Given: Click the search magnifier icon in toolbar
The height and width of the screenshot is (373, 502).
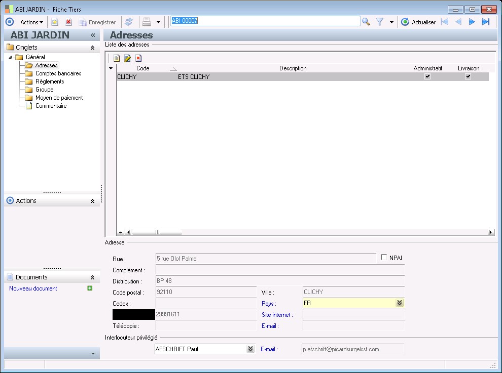Looking at the screenshot, I should click(366, 22).
